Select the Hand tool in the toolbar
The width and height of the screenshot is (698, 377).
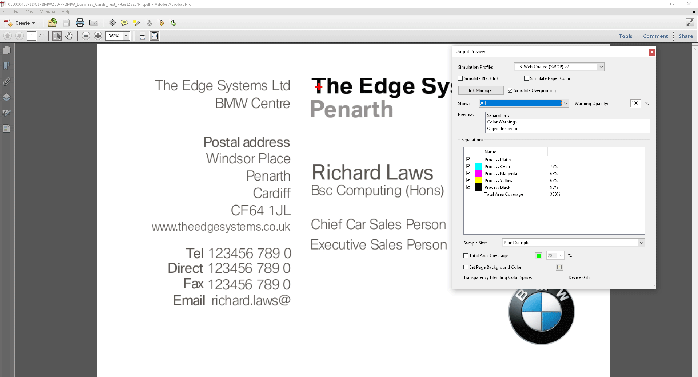69,36
